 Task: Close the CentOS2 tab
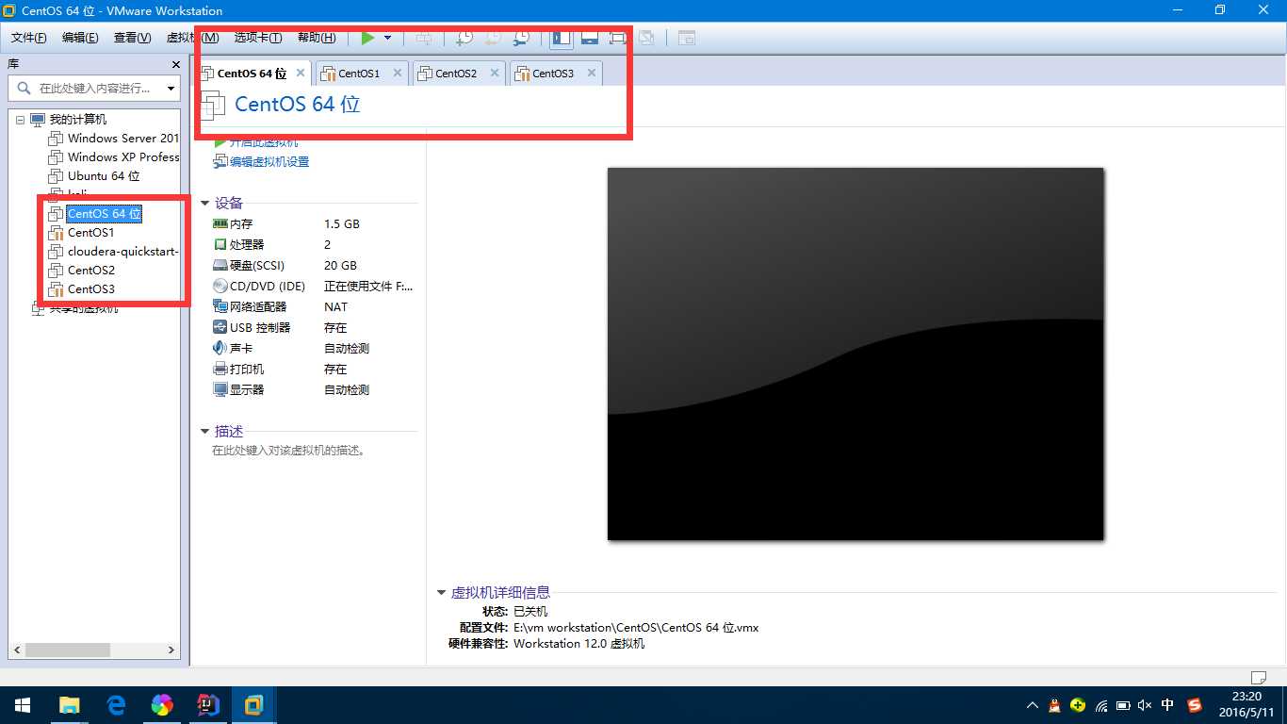point(495,73)
